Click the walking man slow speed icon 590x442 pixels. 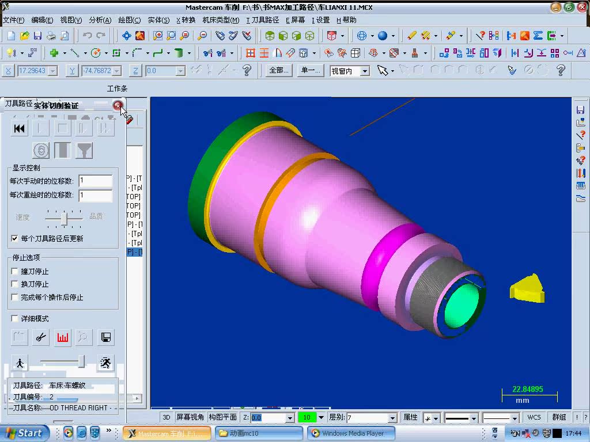point(20,363)
